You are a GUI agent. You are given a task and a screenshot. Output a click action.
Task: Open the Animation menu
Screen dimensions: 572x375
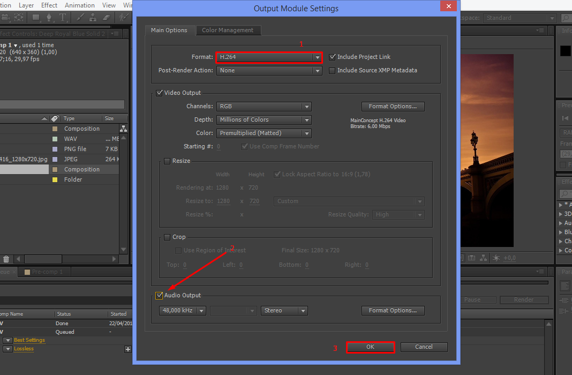(79, 5)
